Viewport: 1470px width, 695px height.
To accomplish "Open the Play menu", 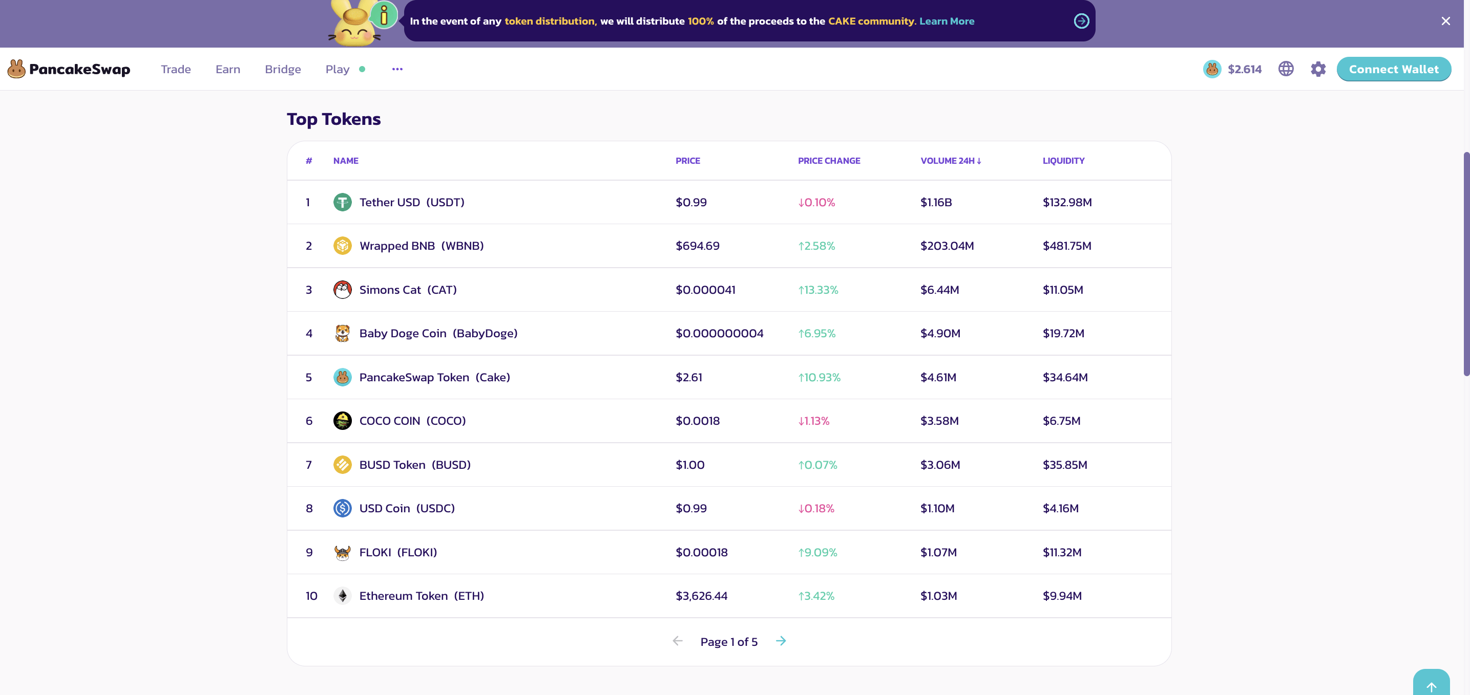I will point(337,69).
